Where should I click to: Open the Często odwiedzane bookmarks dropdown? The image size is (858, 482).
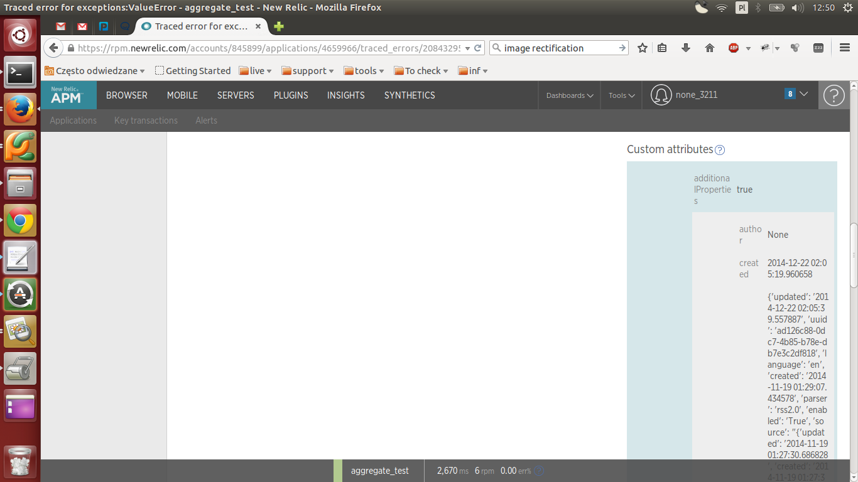pos(95,71)
